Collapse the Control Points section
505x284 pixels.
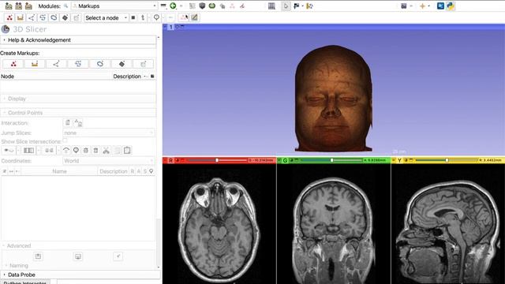pos(78,113)
